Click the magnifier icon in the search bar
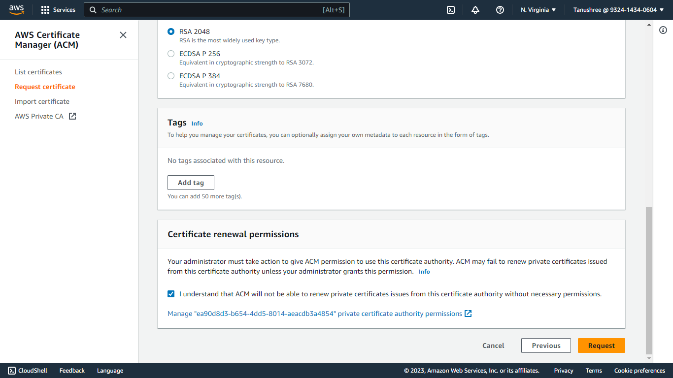The image size is (673, 378). coord(93,10)
